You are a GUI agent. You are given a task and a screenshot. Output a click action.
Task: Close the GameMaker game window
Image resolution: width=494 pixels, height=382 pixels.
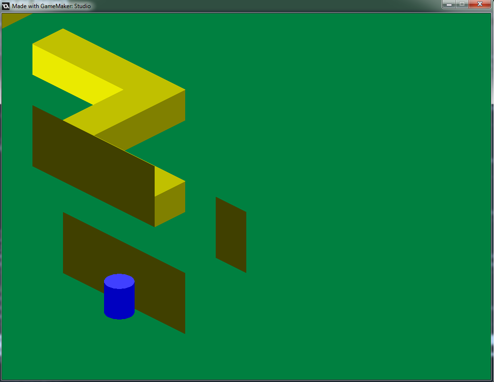(480, 4)
